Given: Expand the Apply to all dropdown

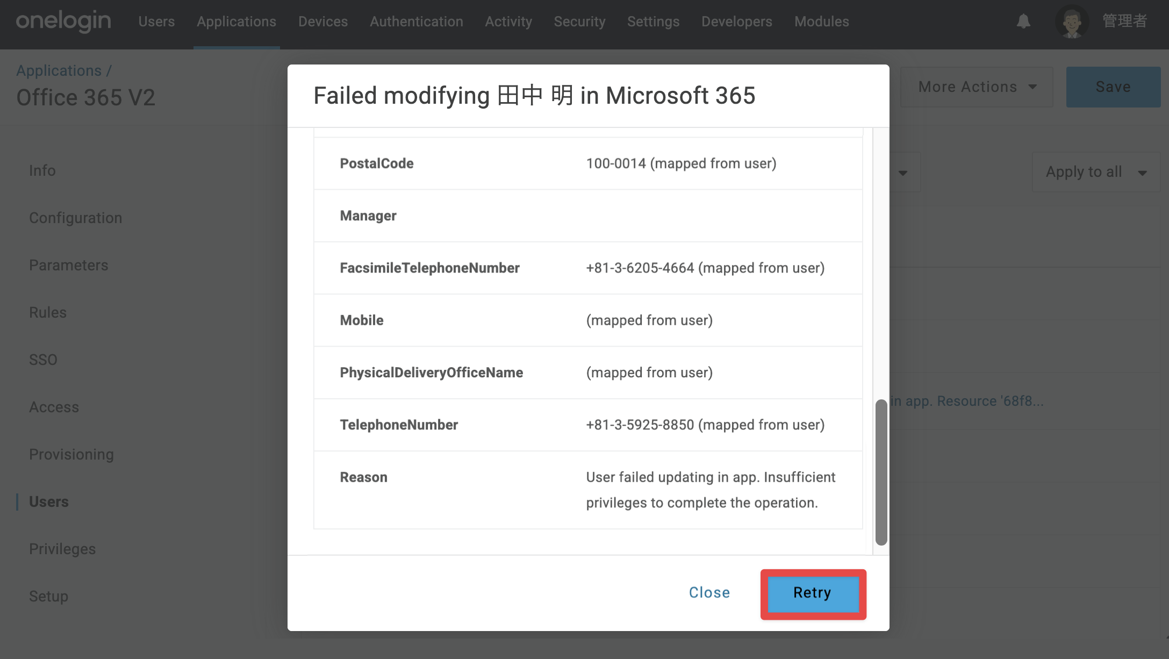Looking at the screenshot, I should click(x=1096, y=172).
